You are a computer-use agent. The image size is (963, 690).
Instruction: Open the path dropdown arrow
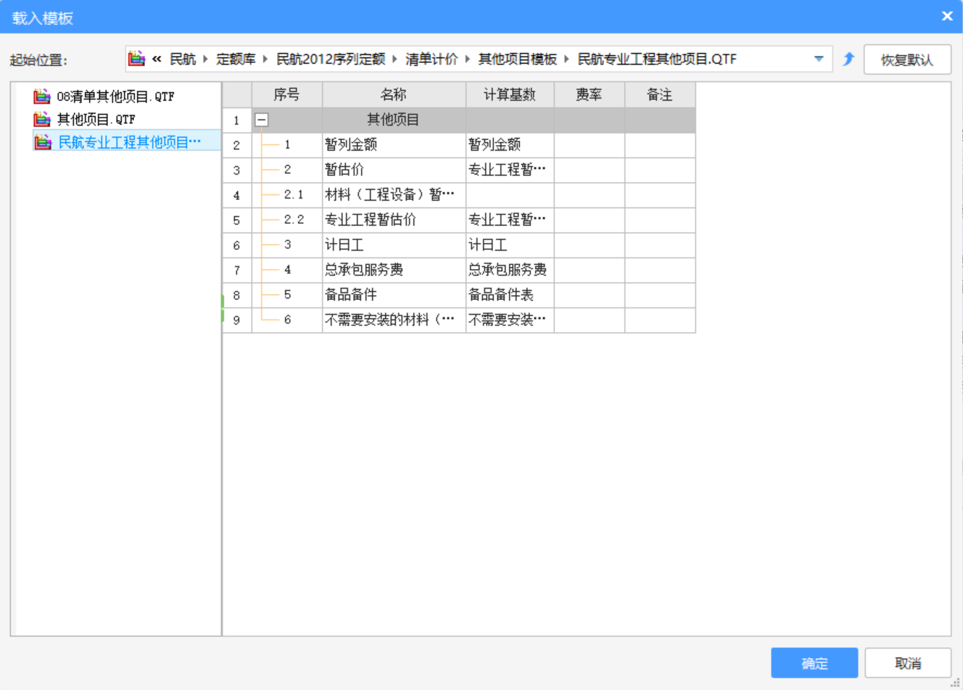tap(818, 59)
